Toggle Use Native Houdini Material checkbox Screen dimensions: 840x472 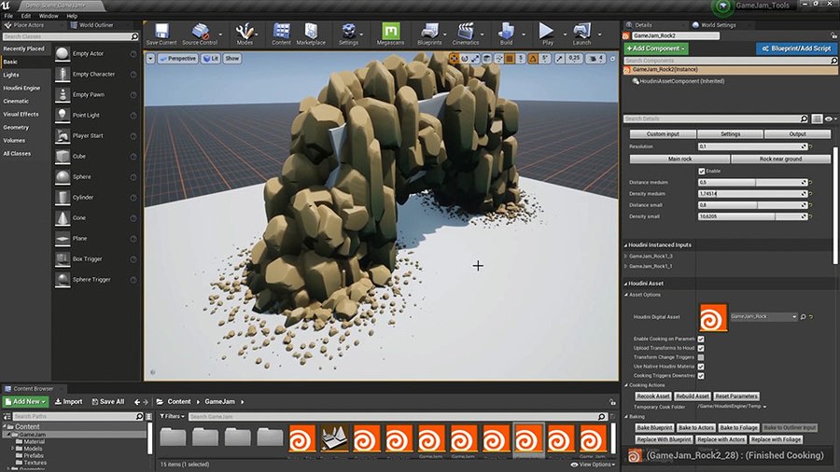701,367
